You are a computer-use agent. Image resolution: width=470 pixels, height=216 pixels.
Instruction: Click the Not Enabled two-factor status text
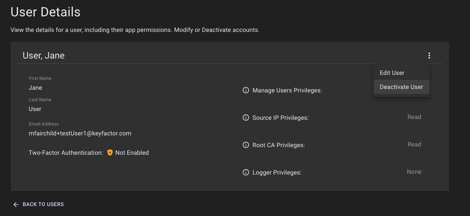[132, 153]
